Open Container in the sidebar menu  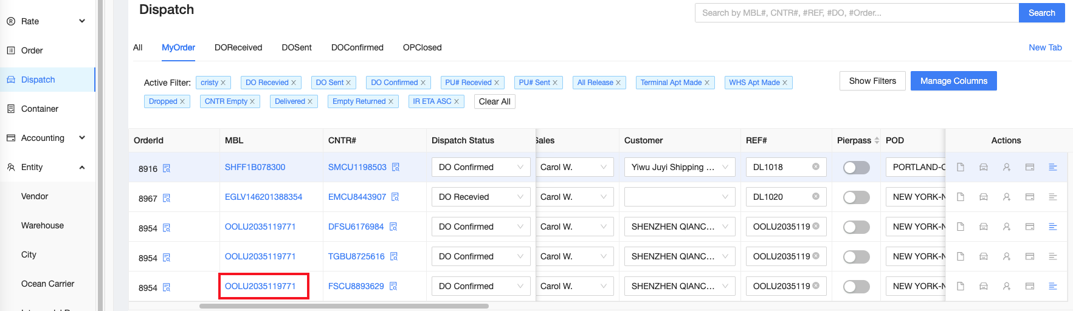pos(40,109)
